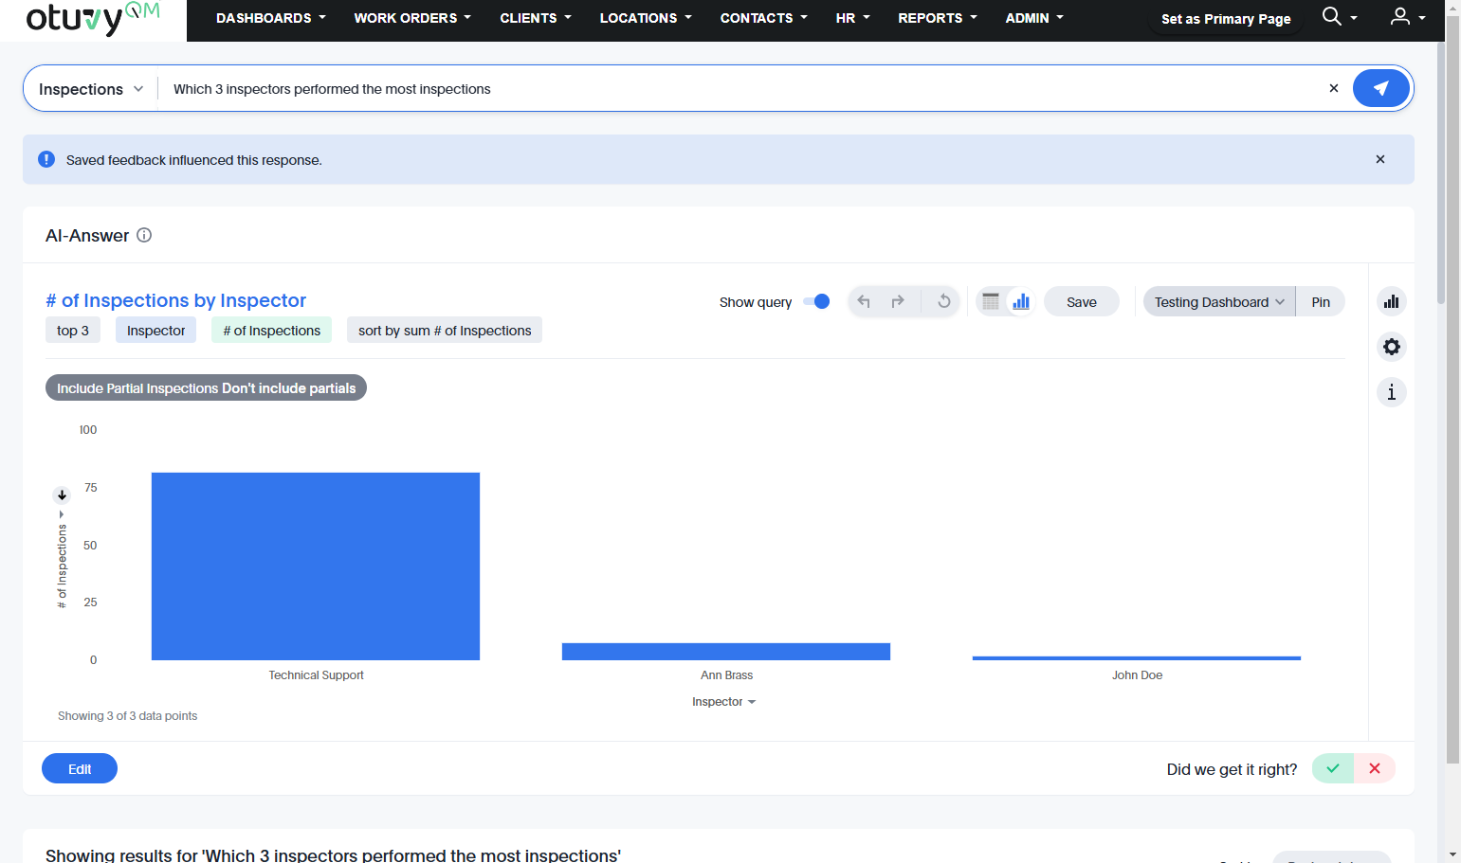1461x863 pixels.
Task: Click the 'top 3' query token
Action: (x=73, y=330)
